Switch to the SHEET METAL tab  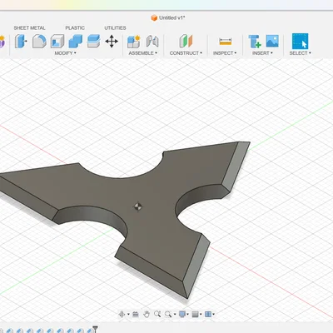29,28
